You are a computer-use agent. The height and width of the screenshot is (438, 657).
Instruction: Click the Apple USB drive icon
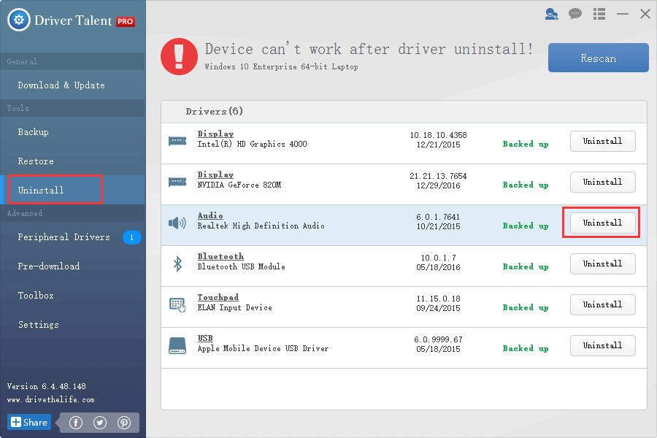click(177, 346)
